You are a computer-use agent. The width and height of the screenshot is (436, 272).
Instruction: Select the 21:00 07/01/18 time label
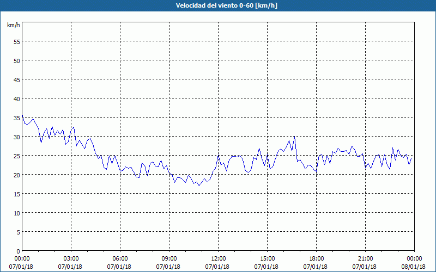click(x=365, y=263)
